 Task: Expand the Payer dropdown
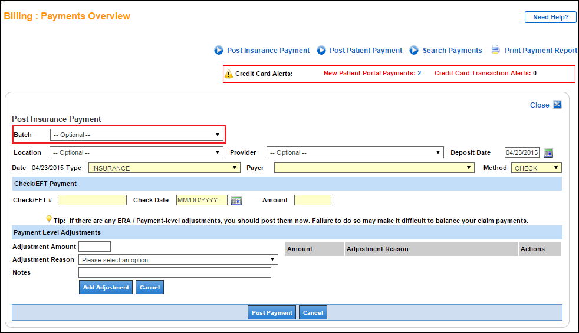click(x=374, y=168)
